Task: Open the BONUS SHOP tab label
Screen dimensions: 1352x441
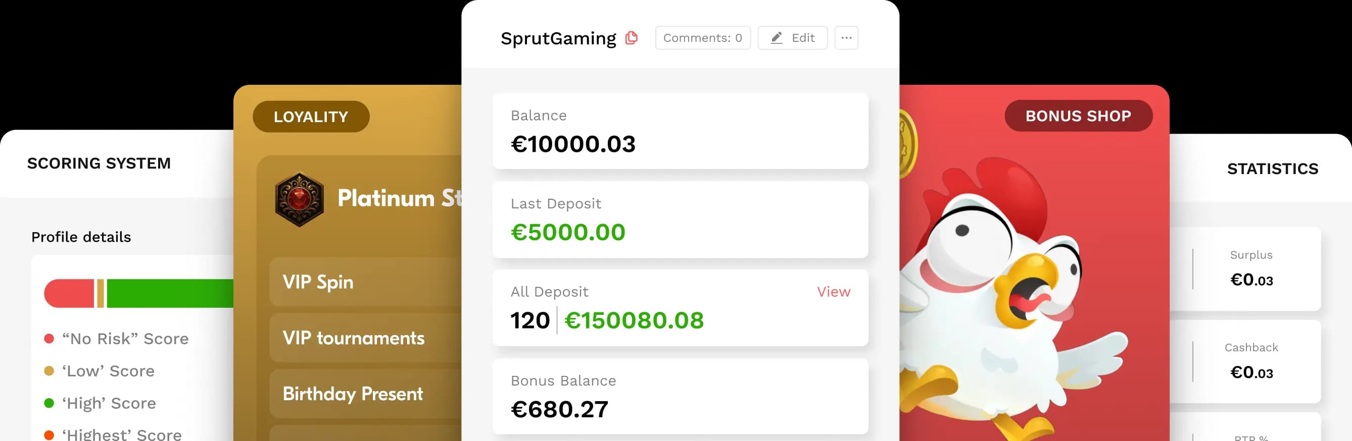Action: (x=1078, y=116)
